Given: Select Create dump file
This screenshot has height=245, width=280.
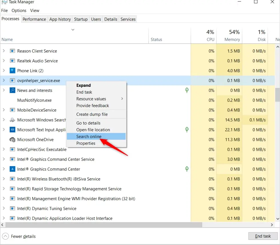Looking at the screenshot, I should tap(96, 114).
